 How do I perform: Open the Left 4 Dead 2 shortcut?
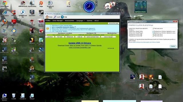(32, 68)
